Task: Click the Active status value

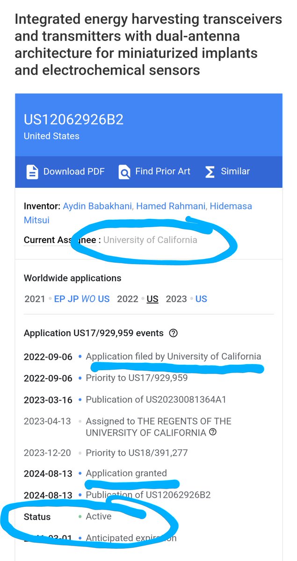Action: (99, 517)
